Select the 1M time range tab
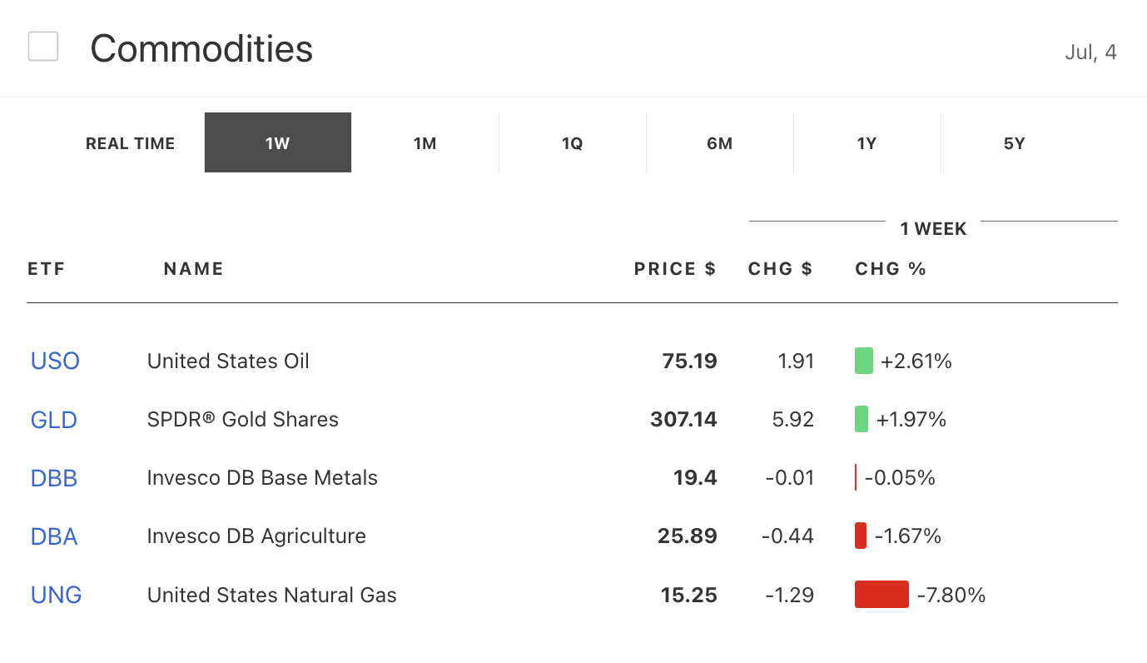Screen dimensions: 1147x663 click(425, 143)
